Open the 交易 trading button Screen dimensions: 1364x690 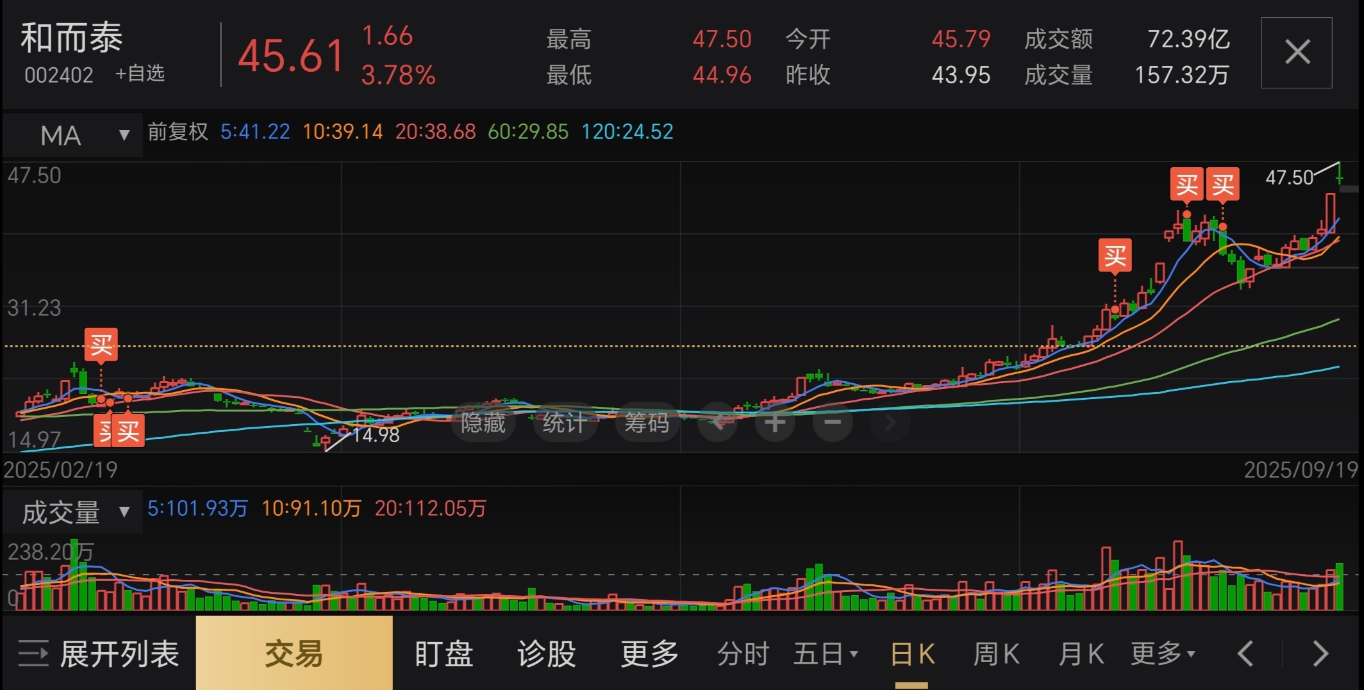[x=294, y=653]
